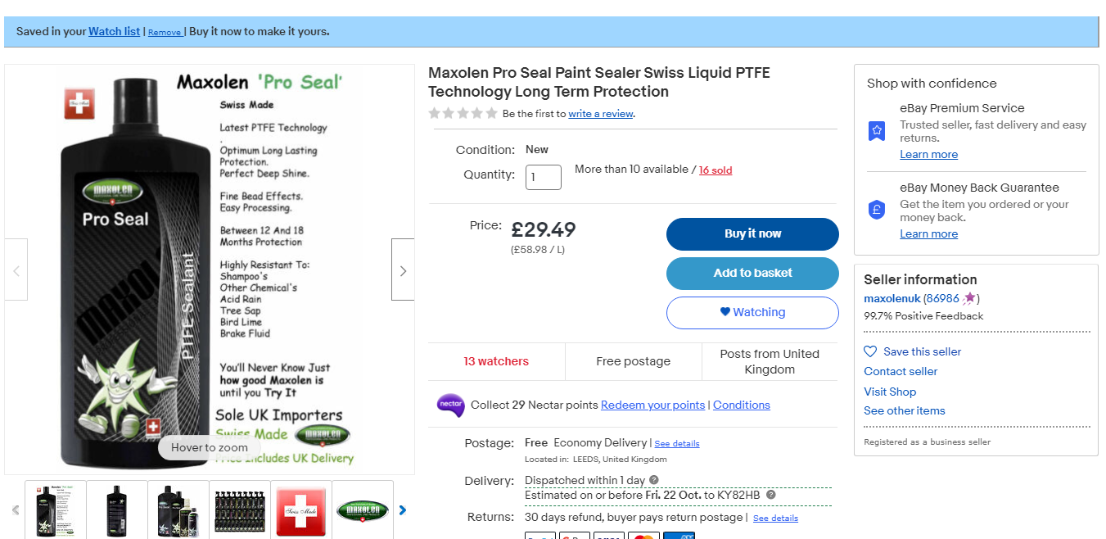Click the quantity input field
This screenshot has width=1106, height=539.
coord(544,177)
